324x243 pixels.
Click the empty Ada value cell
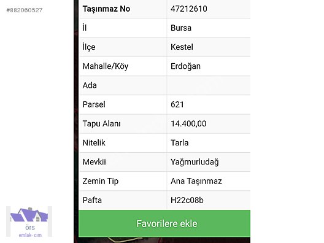coord(208,85)
